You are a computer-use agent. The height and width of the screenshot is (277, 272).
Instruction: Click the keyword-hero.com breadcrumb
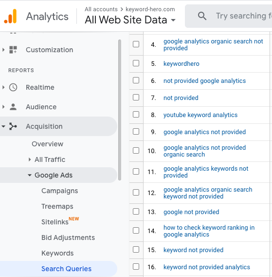pyautogui.click(x=150, y=9)
